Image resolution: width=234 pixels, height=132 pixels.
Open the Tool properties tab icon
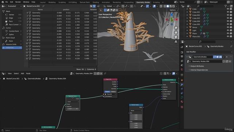[182, 47]
